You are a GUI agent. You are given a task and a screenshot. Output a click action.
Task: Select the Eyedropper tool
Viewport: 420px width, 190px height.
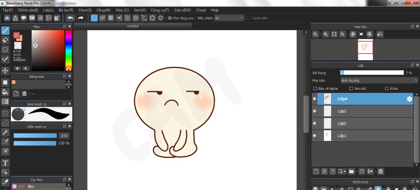click(x=5, y=182)
